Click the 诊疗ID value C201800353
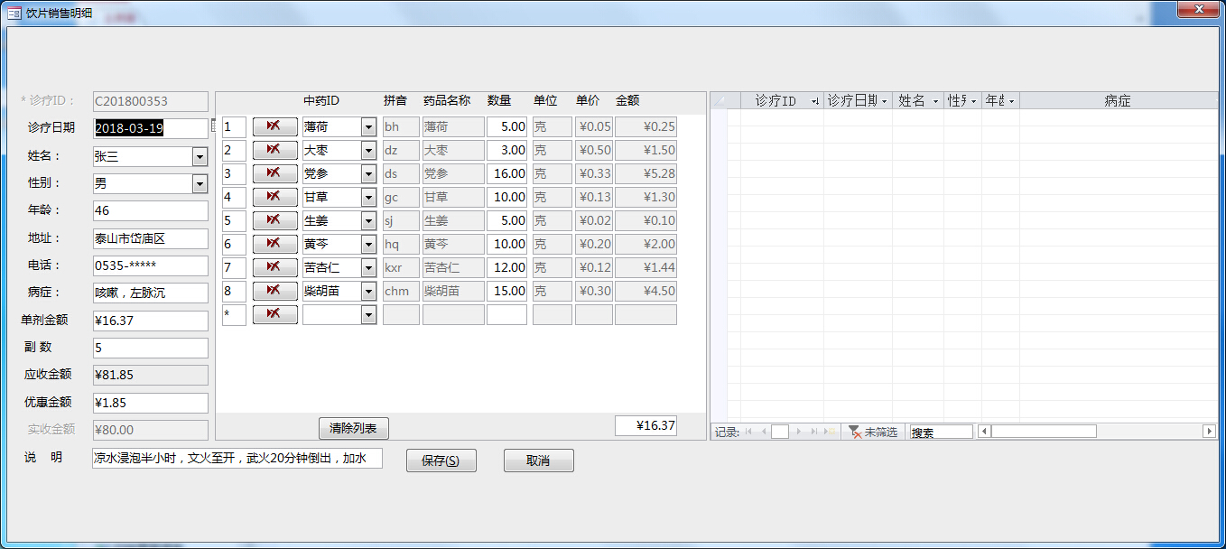This screenshot has width=1226, height=549. [150, 101]
